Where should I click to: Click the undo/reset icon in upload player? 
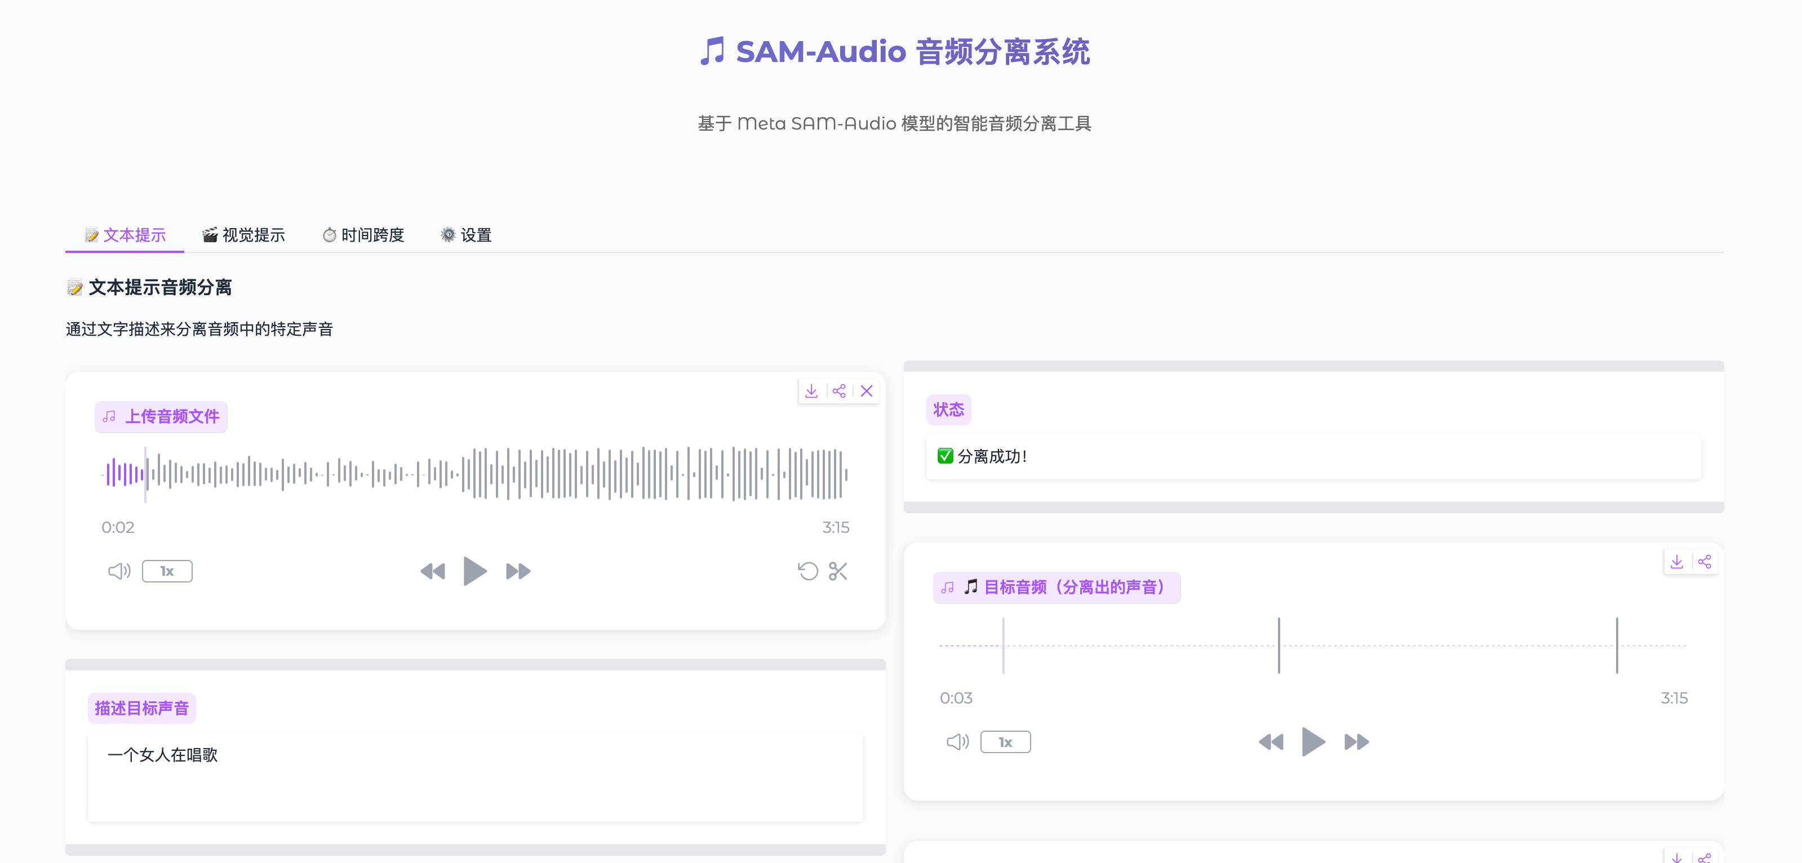point(808,571)
